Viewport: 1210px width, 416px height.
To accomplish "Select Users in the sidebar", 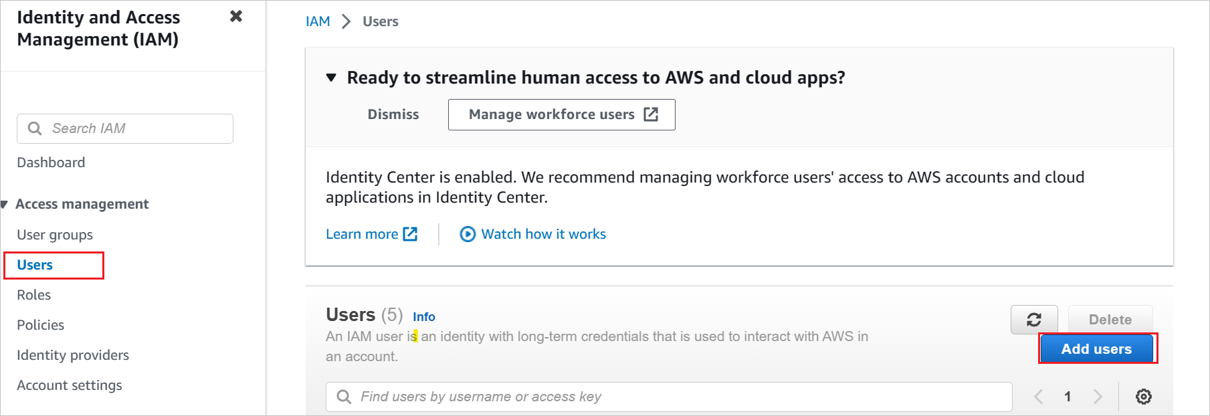I will 35,265.
